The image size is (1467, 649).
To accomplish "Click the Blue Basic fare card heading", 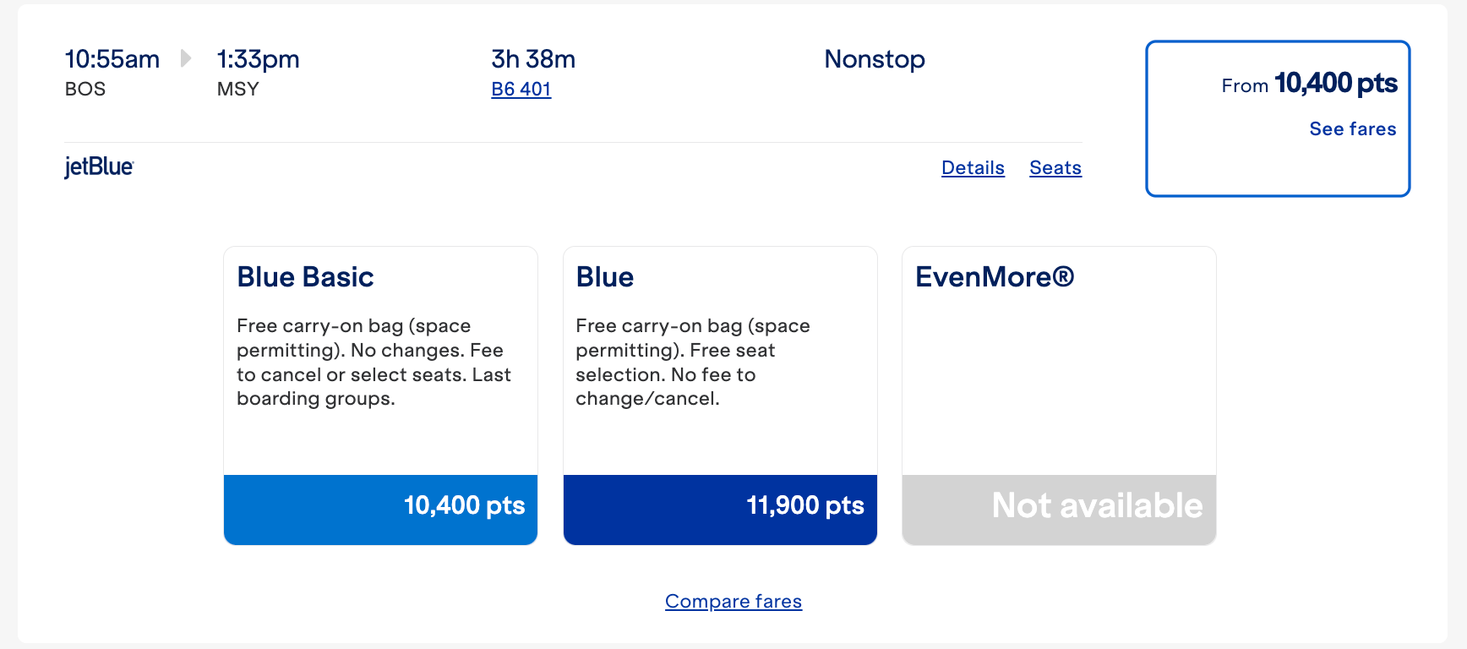I will (304, 276).
